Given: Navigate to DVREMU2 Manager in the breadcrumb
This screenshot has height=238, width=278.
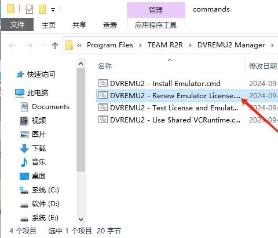Looking at the screenshot, I should coord(231,45).
